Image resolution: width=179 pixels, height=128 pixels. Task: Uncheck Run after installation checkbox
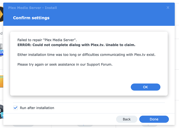(16, 108)
